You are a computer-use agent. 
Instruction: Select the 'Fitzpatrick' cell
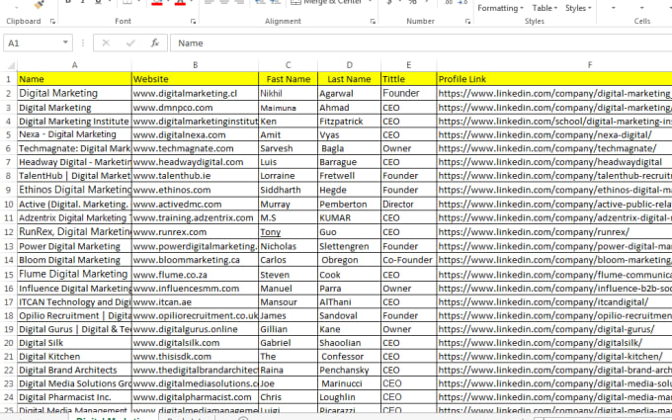pyautogui.click(x=349, y=122)
